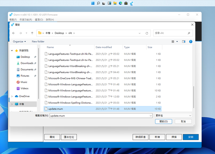Click 掃描 button in Dism++
Image resolution: width=215 pixels, height=154 pixels.
tap(174, 137)
